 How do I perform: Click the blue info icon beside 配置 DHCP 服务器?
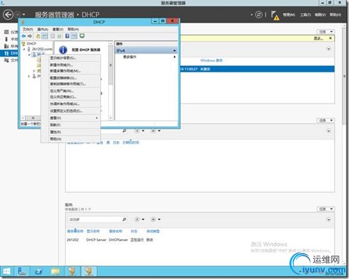point(63,50)
